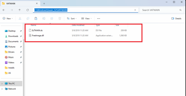Image resolution: width=186 pixels, height=96 pixels.
Task: Open the New dropdown menu
Action: tap(8, 18)
